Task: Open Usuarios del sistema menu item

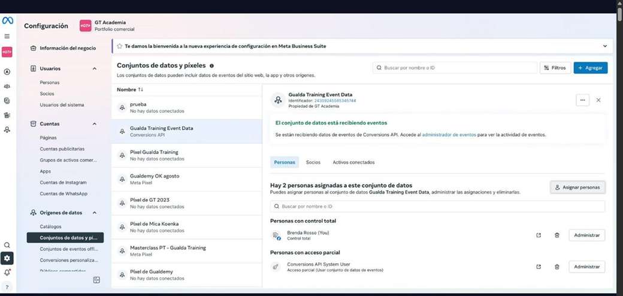Action: 62,105
